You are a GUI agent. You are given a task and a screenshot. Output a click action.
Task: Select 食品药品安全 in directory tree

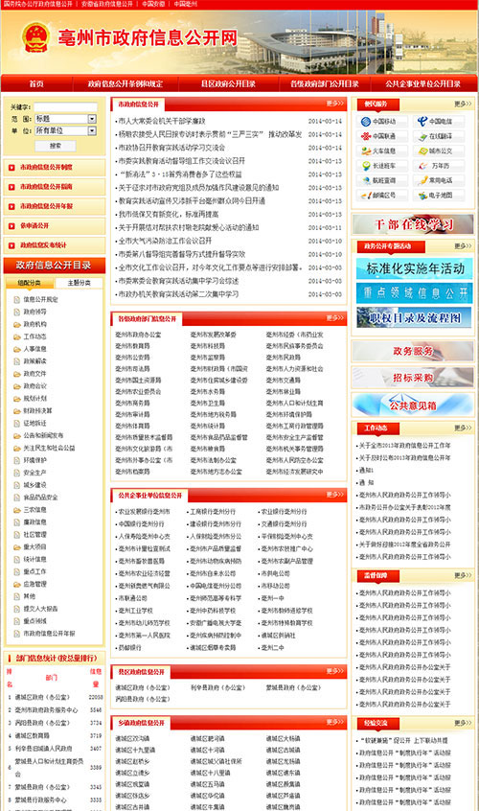(x=41, y=498)
